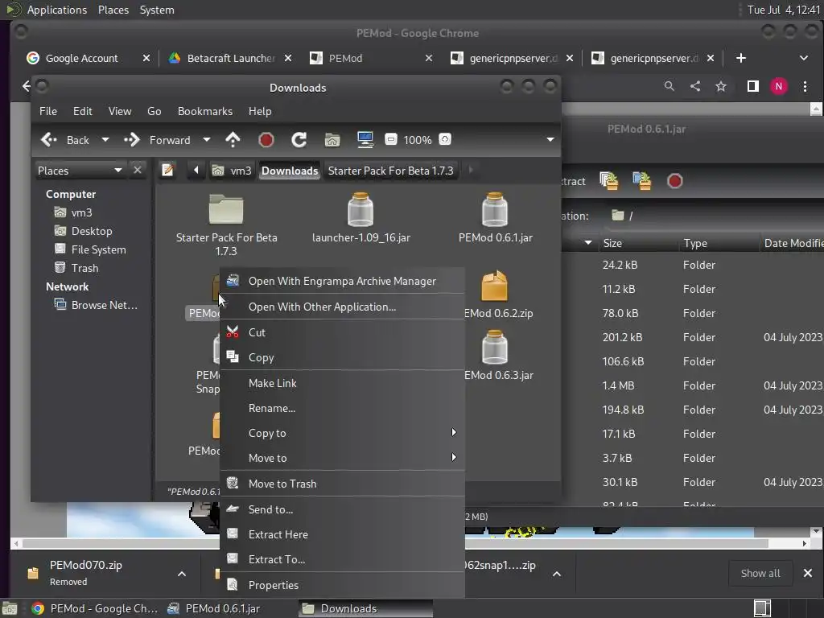The image size is (824, 618).
Task: Go Back in file manager
Action: pyautogui.click(x=65, y=140)
